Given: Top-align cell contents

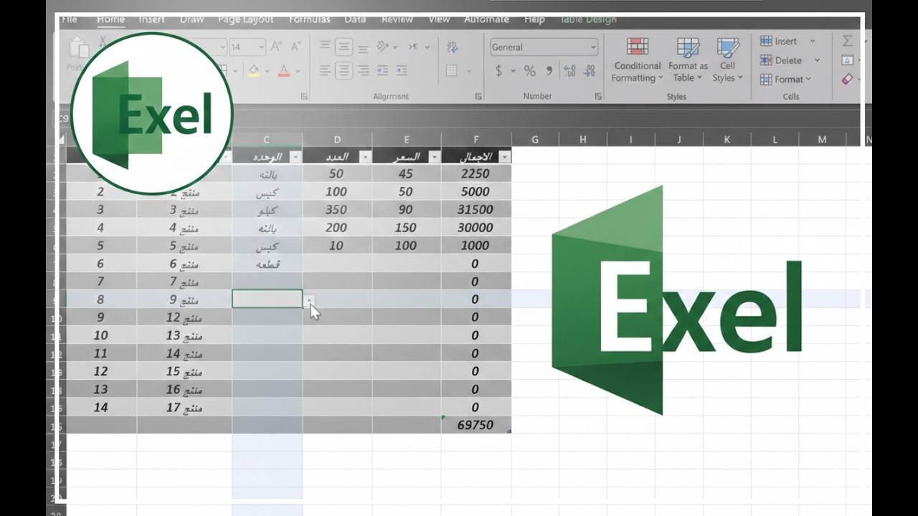Looking at the screenshot, I should 326,47.
